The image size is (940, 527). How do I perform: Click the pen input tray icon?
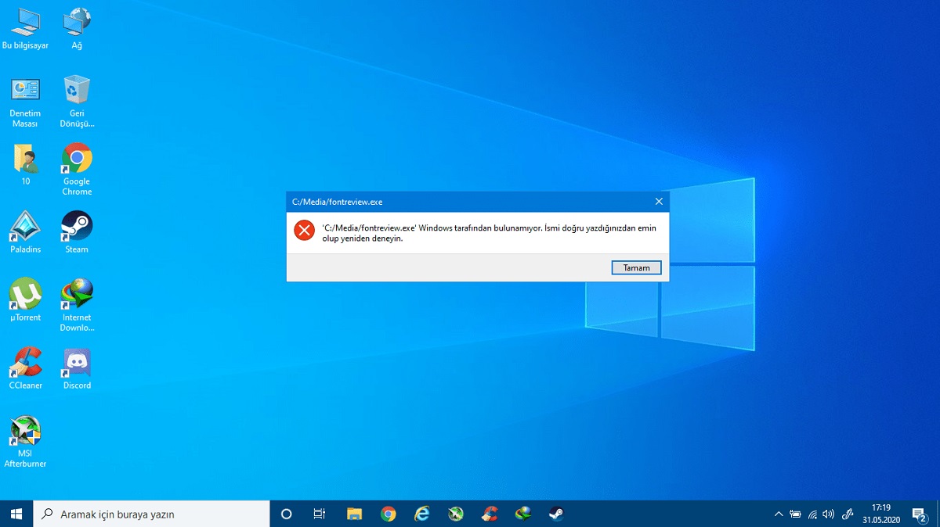click(x=847, y=514)
